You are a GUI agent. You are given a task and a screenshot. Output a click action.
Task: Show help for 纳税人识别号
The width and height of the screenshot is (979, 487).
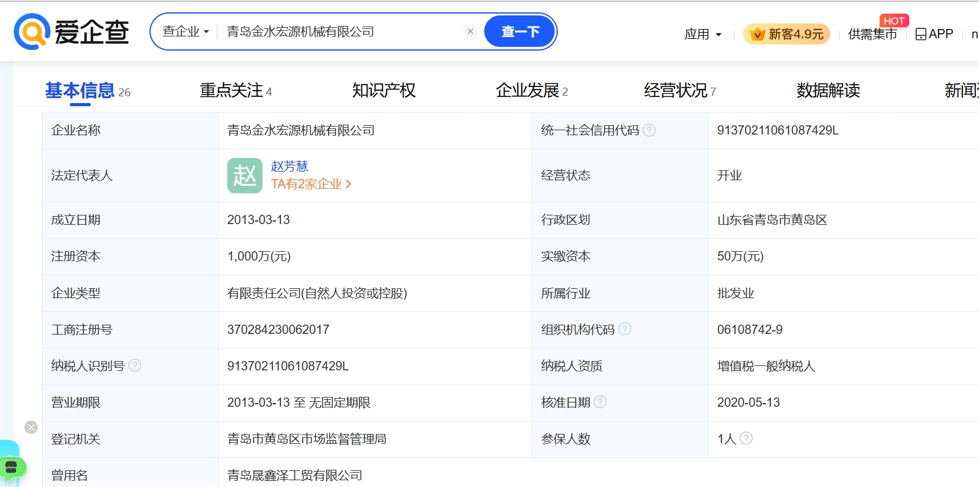135,365
